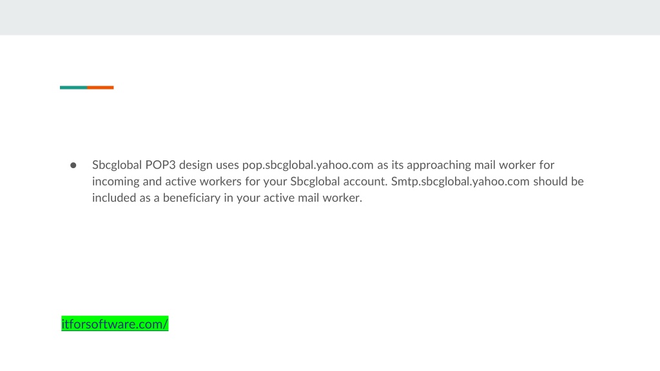Click the round bullet point marker

(73, 166)
